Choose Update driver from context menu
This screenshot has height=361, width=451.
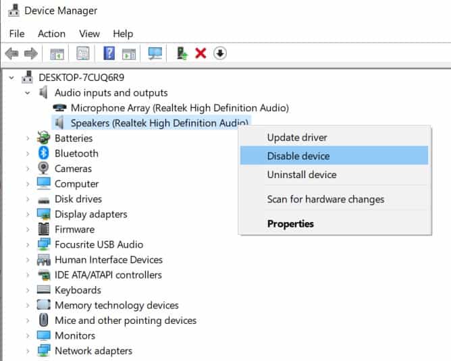click(334, 138)
